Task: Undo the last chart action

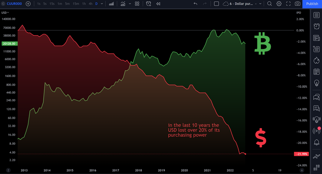Action: (195, 4)
